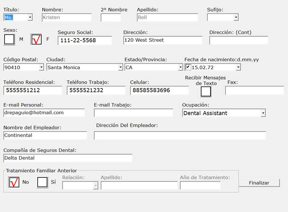Select the 2º Nombre text field
The width and height of the screenshot is (288, 212).
(111, 17)
